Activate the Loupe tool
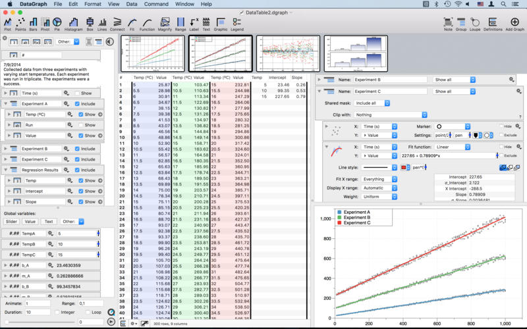Image resolution: width=527 pixels, height=329 pixels. [x=475, y=24]
